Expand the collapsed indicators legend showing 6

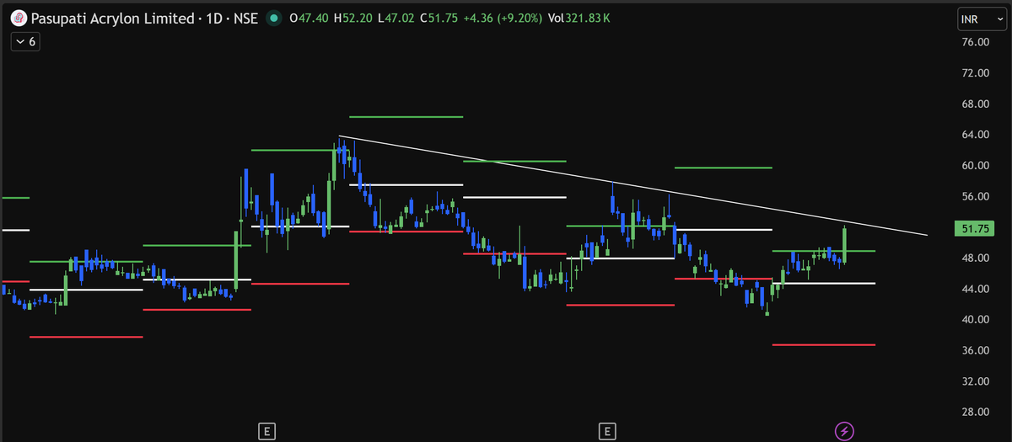pos(26,41)
